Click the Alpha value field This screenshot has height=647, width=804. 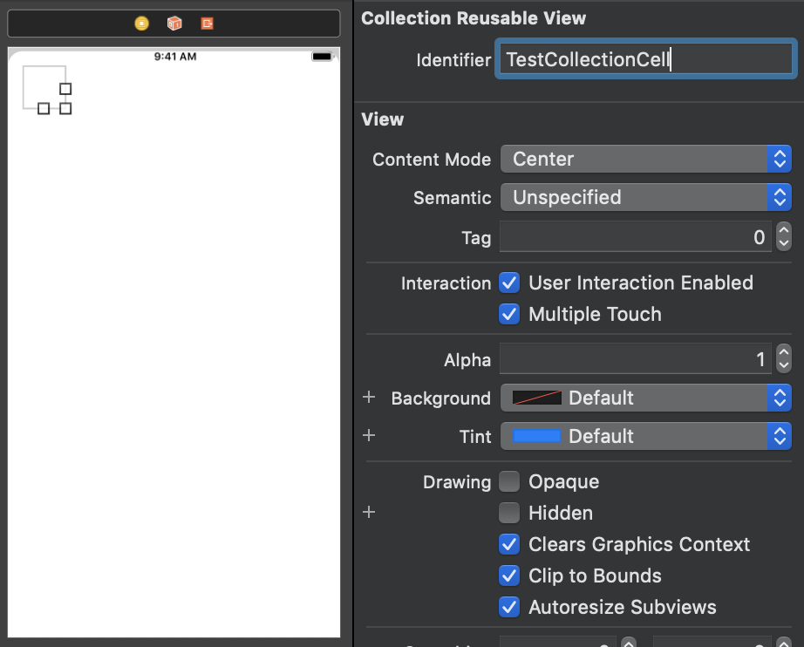click(x=636, y=359)
